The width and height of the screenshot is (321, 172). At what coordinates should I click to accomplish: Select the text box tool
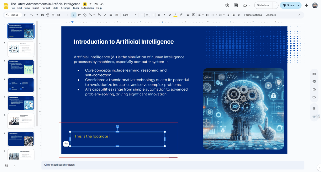79,15
